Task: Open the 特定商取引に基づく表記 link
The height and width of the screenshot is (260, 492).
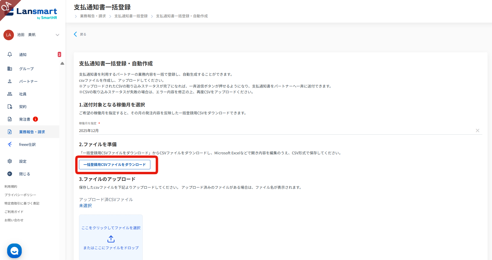Action: coord(22,203)
